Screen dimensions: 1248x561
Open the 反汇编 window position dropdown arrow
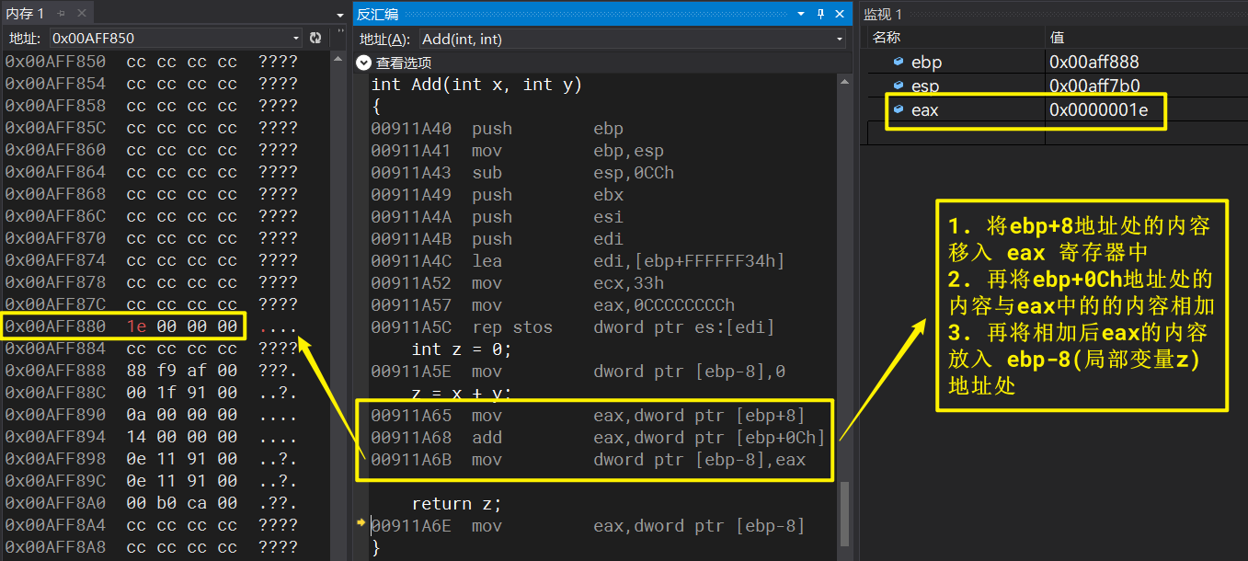click(800, 14)
